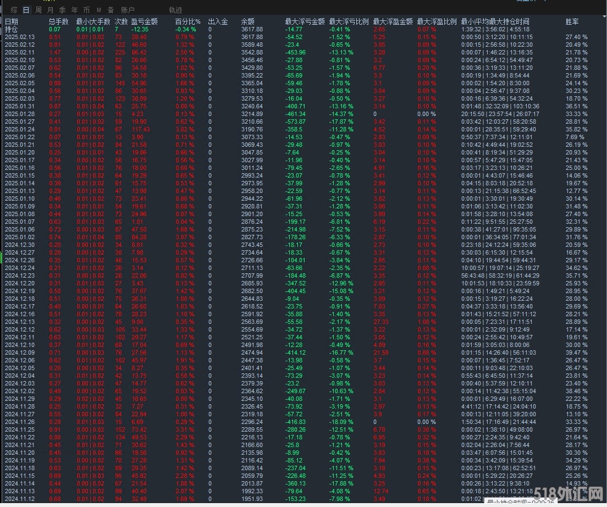Select the 2025.01.02 date row
The height and width of the screenshot is (507, 607).
(20, 237)
